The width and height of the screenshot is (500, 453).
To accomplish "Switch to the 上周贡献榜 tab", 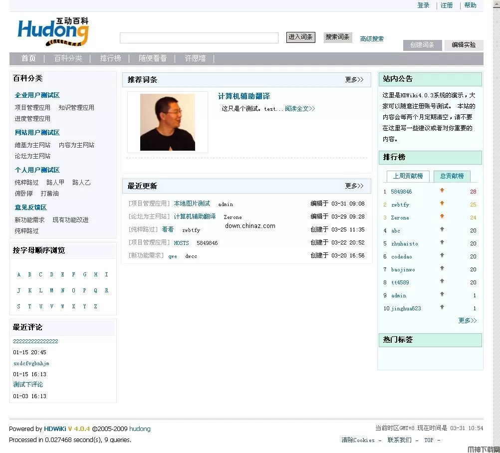I will pos(407,176).
